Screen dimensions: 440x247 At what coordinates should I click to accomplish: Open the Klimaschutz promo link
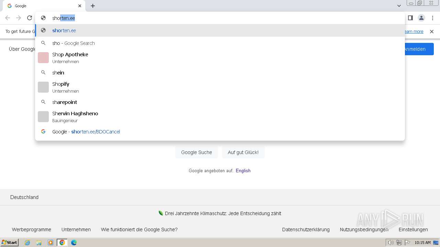point(223,213)
